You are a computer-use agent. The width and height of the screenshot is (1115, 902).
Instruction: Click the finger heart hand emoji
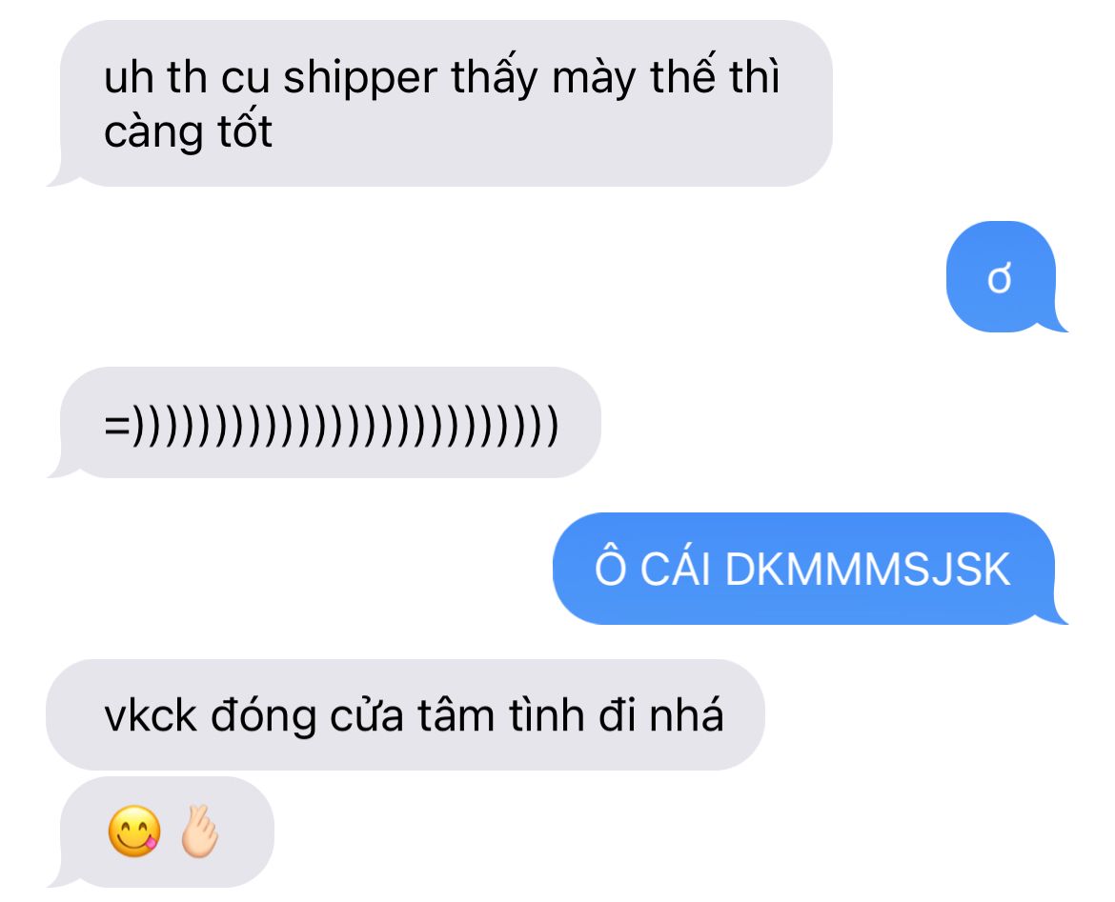pos(200,831)
